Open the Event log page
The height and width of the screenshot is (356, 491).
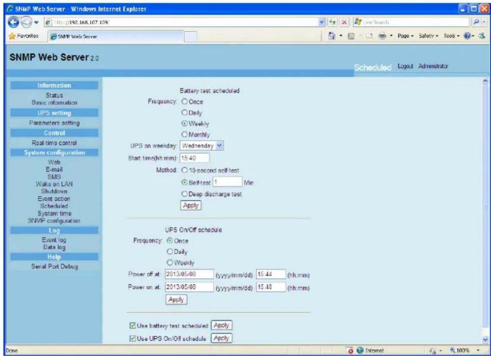54,240
